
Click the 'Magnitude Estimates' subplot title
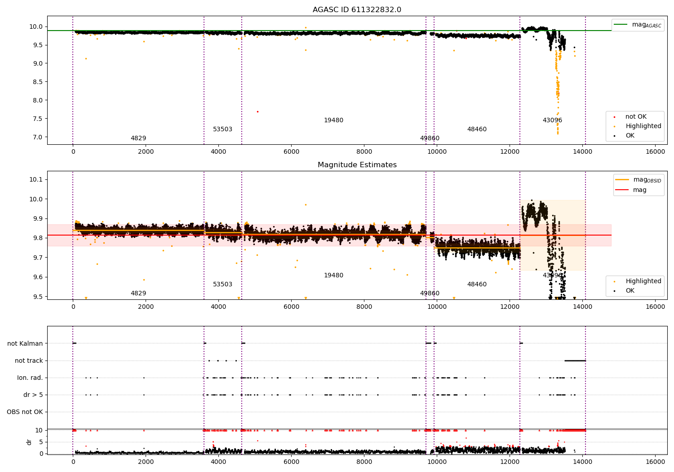357,165
